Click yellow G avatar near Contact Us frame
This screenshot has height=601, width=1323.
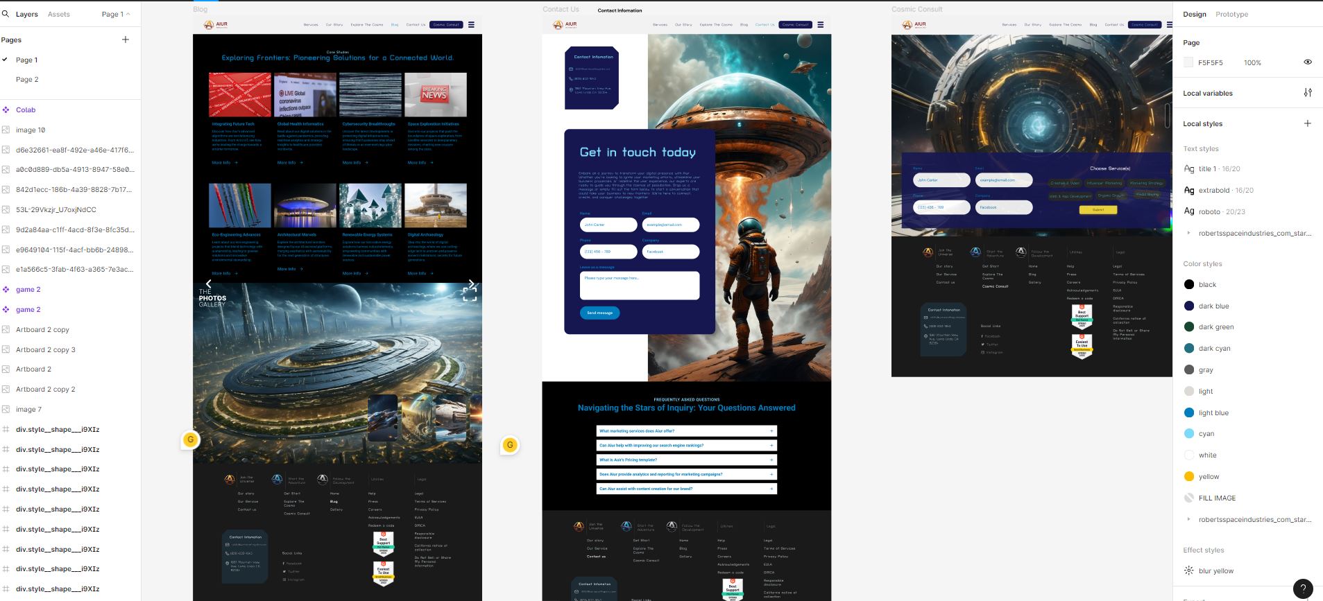(510, 445)
